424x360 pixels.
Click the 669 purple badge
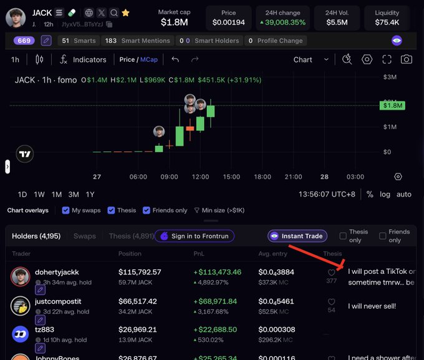point(24,41)
